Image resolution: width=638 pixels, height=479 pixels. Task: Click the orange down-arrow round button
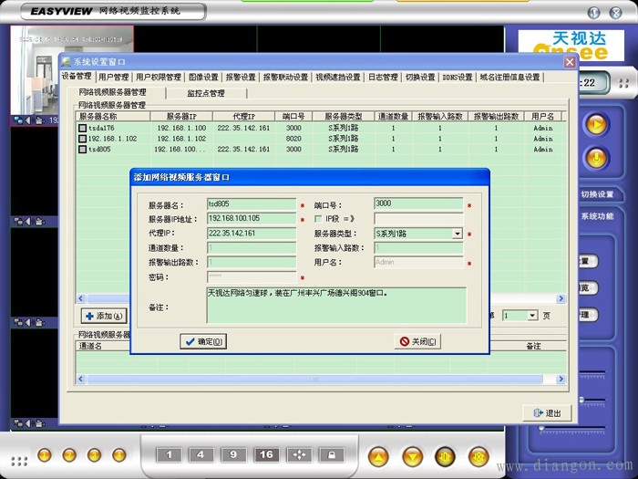413,456
